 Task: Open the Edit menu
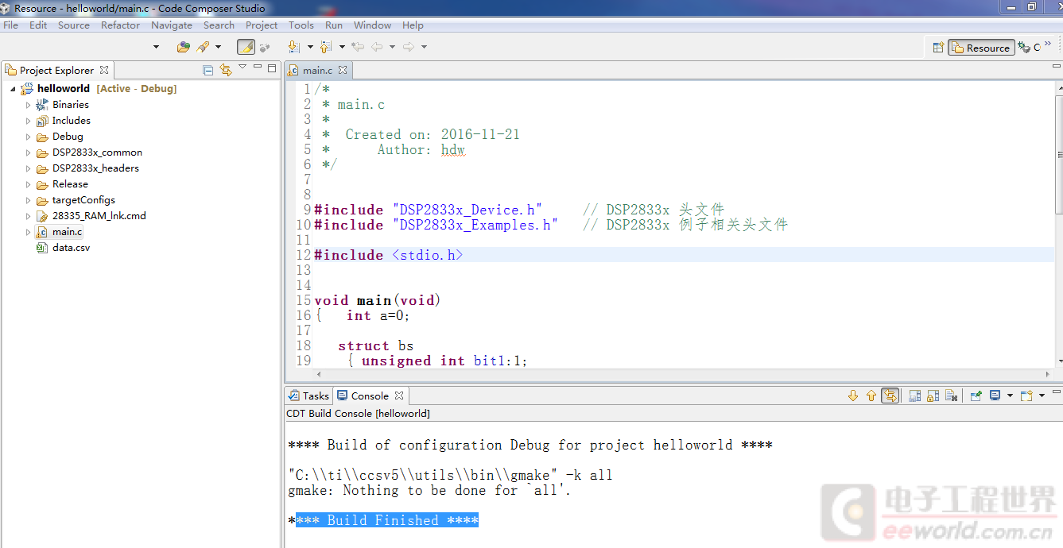tap(38, 25)
